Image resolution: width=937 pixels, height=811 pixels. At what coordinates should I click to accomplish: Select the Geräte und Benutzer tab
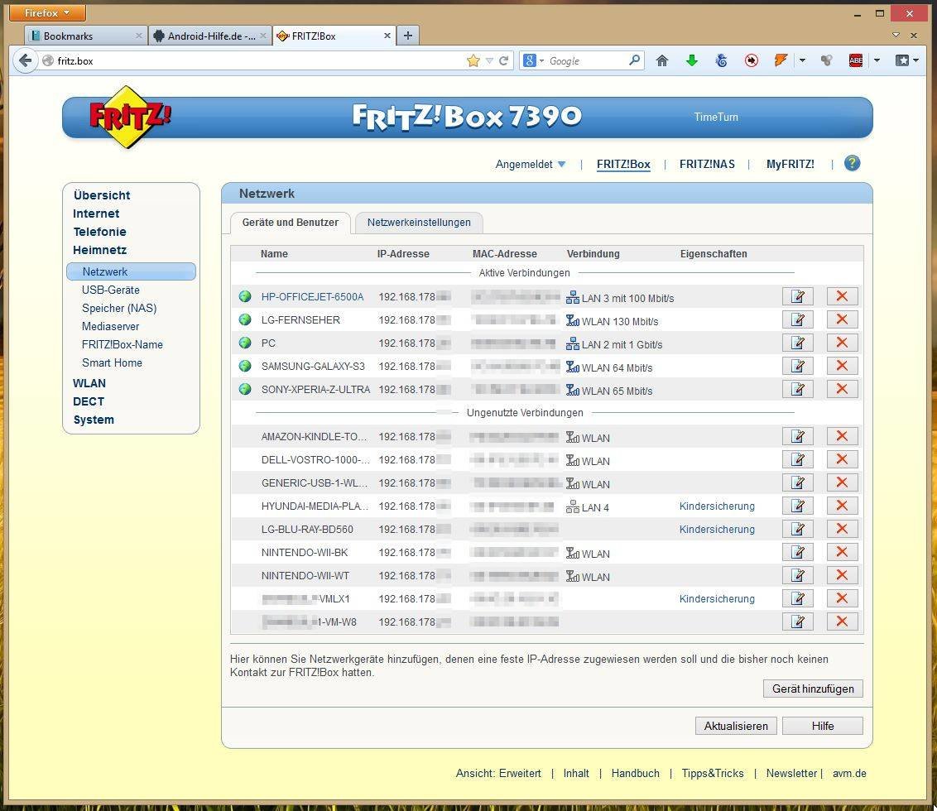click(x=291, y=223)
